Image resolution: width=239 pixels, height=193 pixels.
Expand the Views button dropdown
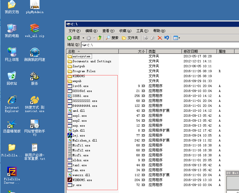(x=179, y=38)
